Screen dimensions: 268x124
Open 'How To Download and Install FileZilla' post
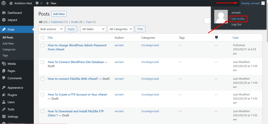pyautogui.click(x=76, y=113)
